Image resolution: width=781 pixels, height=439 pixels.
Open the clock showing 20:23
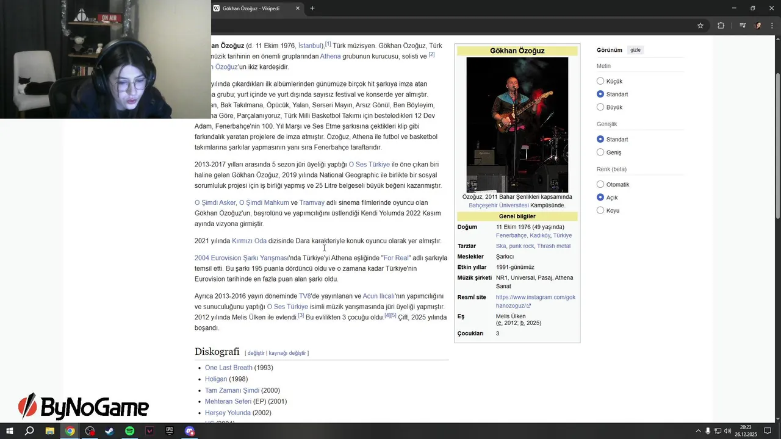pyautogui.click(x=746, y=431)
